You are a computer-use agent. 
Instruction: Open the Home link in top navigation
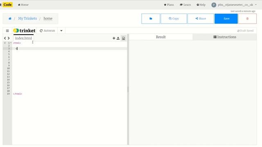point(23,4)
